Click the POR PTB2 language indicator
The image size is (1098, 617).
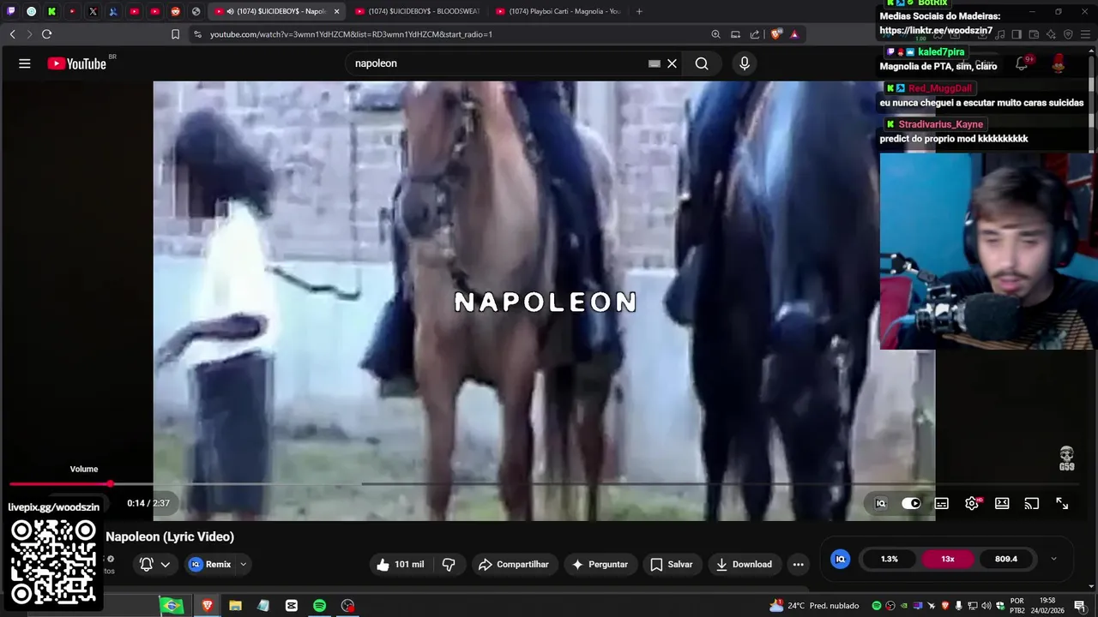(1017, 606)
